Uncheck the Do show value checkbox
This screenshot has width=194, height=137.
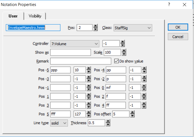[x=116, y=61]
